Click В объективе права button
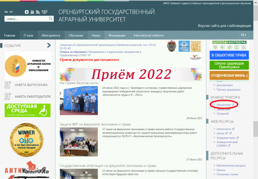Screen dimensions: 258x179 point(229,55)
